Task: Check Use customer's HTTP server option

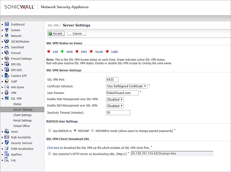Action: (x=50, y=154)
